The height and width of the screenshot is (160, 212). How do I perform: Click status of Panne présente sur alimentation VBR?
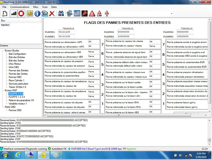[94, 52]
